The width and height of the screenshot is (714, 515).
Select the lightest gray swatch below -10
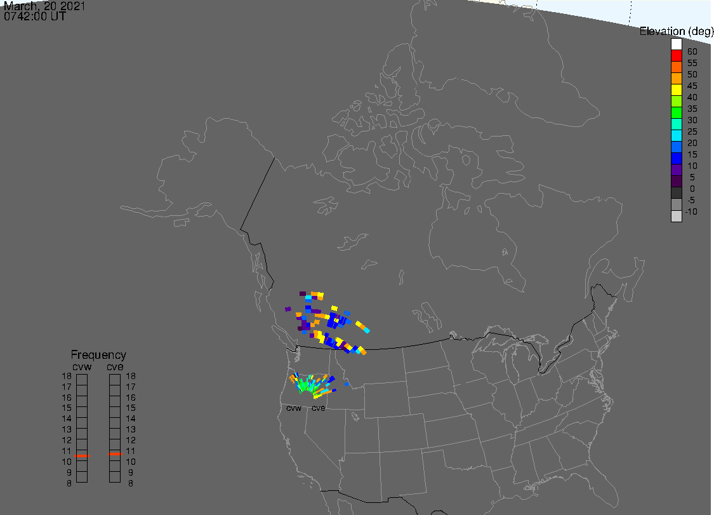point(676,216)
